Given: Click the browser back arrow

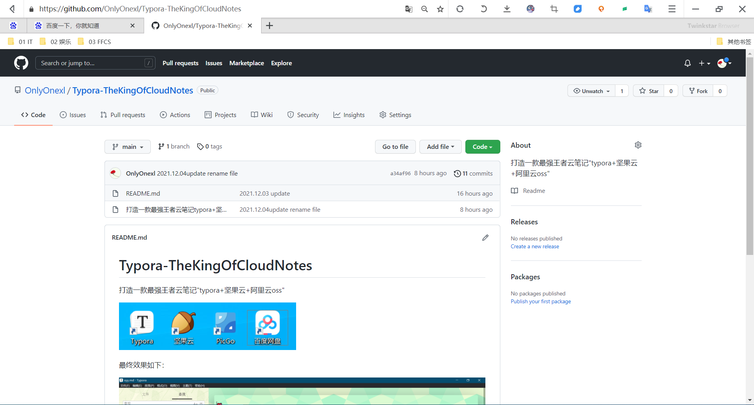Looking at the screenshot, I should tap(12, 9).
